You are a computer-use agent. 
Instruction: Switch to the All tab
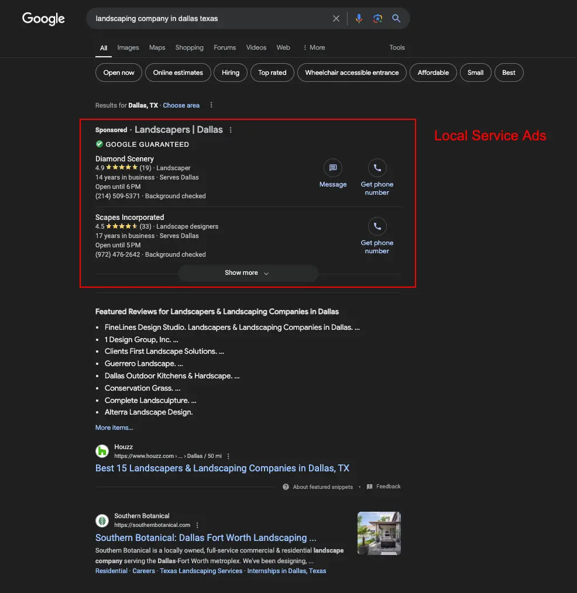tap(104, 48)
